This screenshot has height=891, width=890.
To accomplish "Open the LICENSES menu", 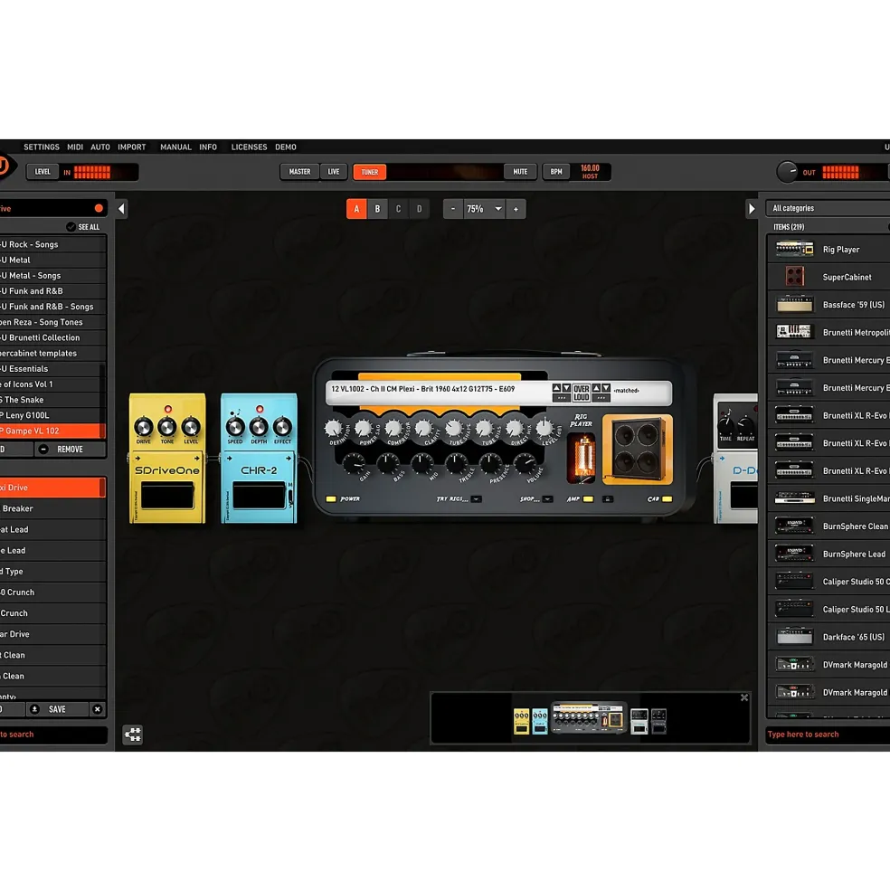I will (x=249, y=147).
